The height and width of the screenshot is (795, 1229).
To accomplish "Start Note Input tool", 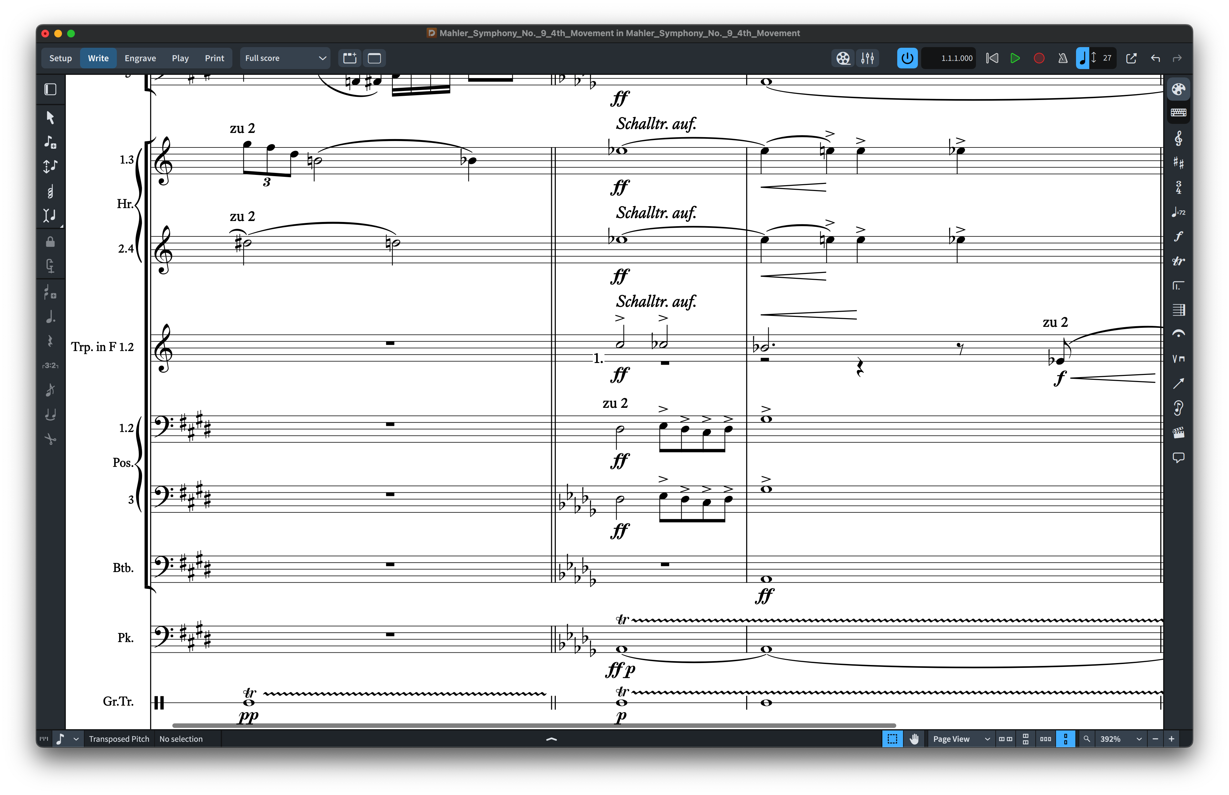I will click(50, 142).
